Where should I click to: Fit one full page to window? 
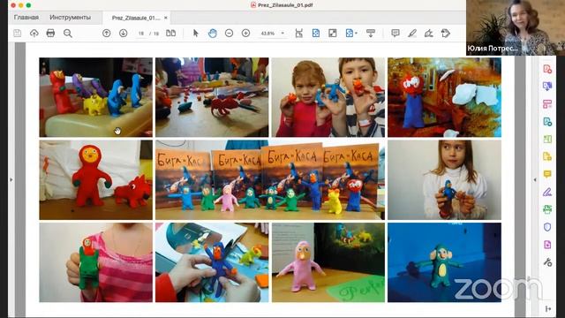316,34
